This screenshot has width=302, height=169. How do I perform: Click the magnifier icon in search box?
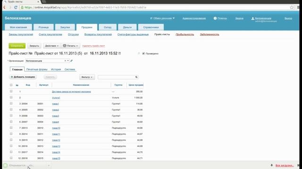tap(136, 77)
